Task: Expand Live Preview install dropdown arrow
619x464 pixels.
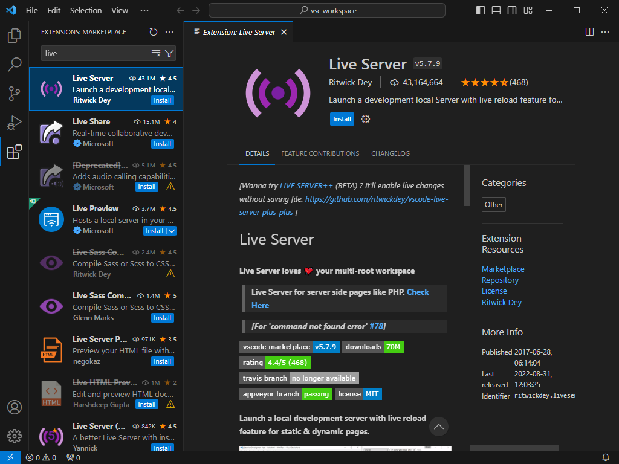Action: point(172,231)
